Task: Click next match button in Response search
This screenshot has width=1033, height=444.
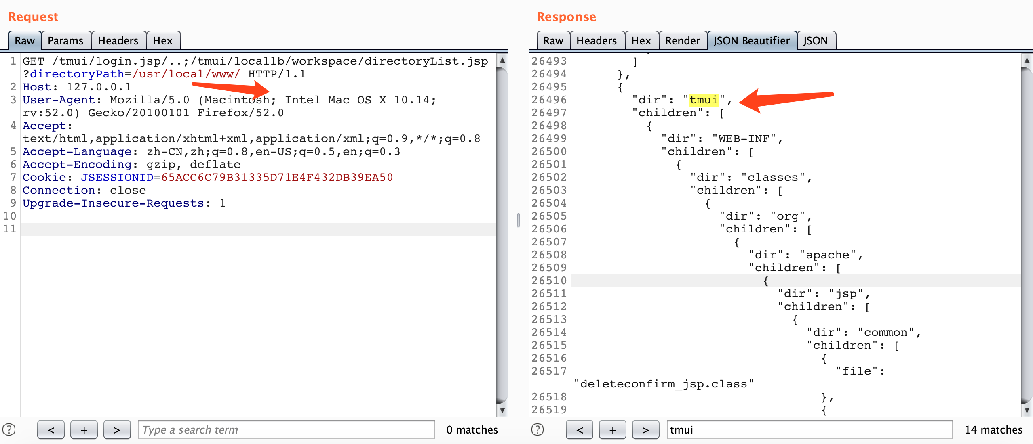Action: (x=646, y=429)
